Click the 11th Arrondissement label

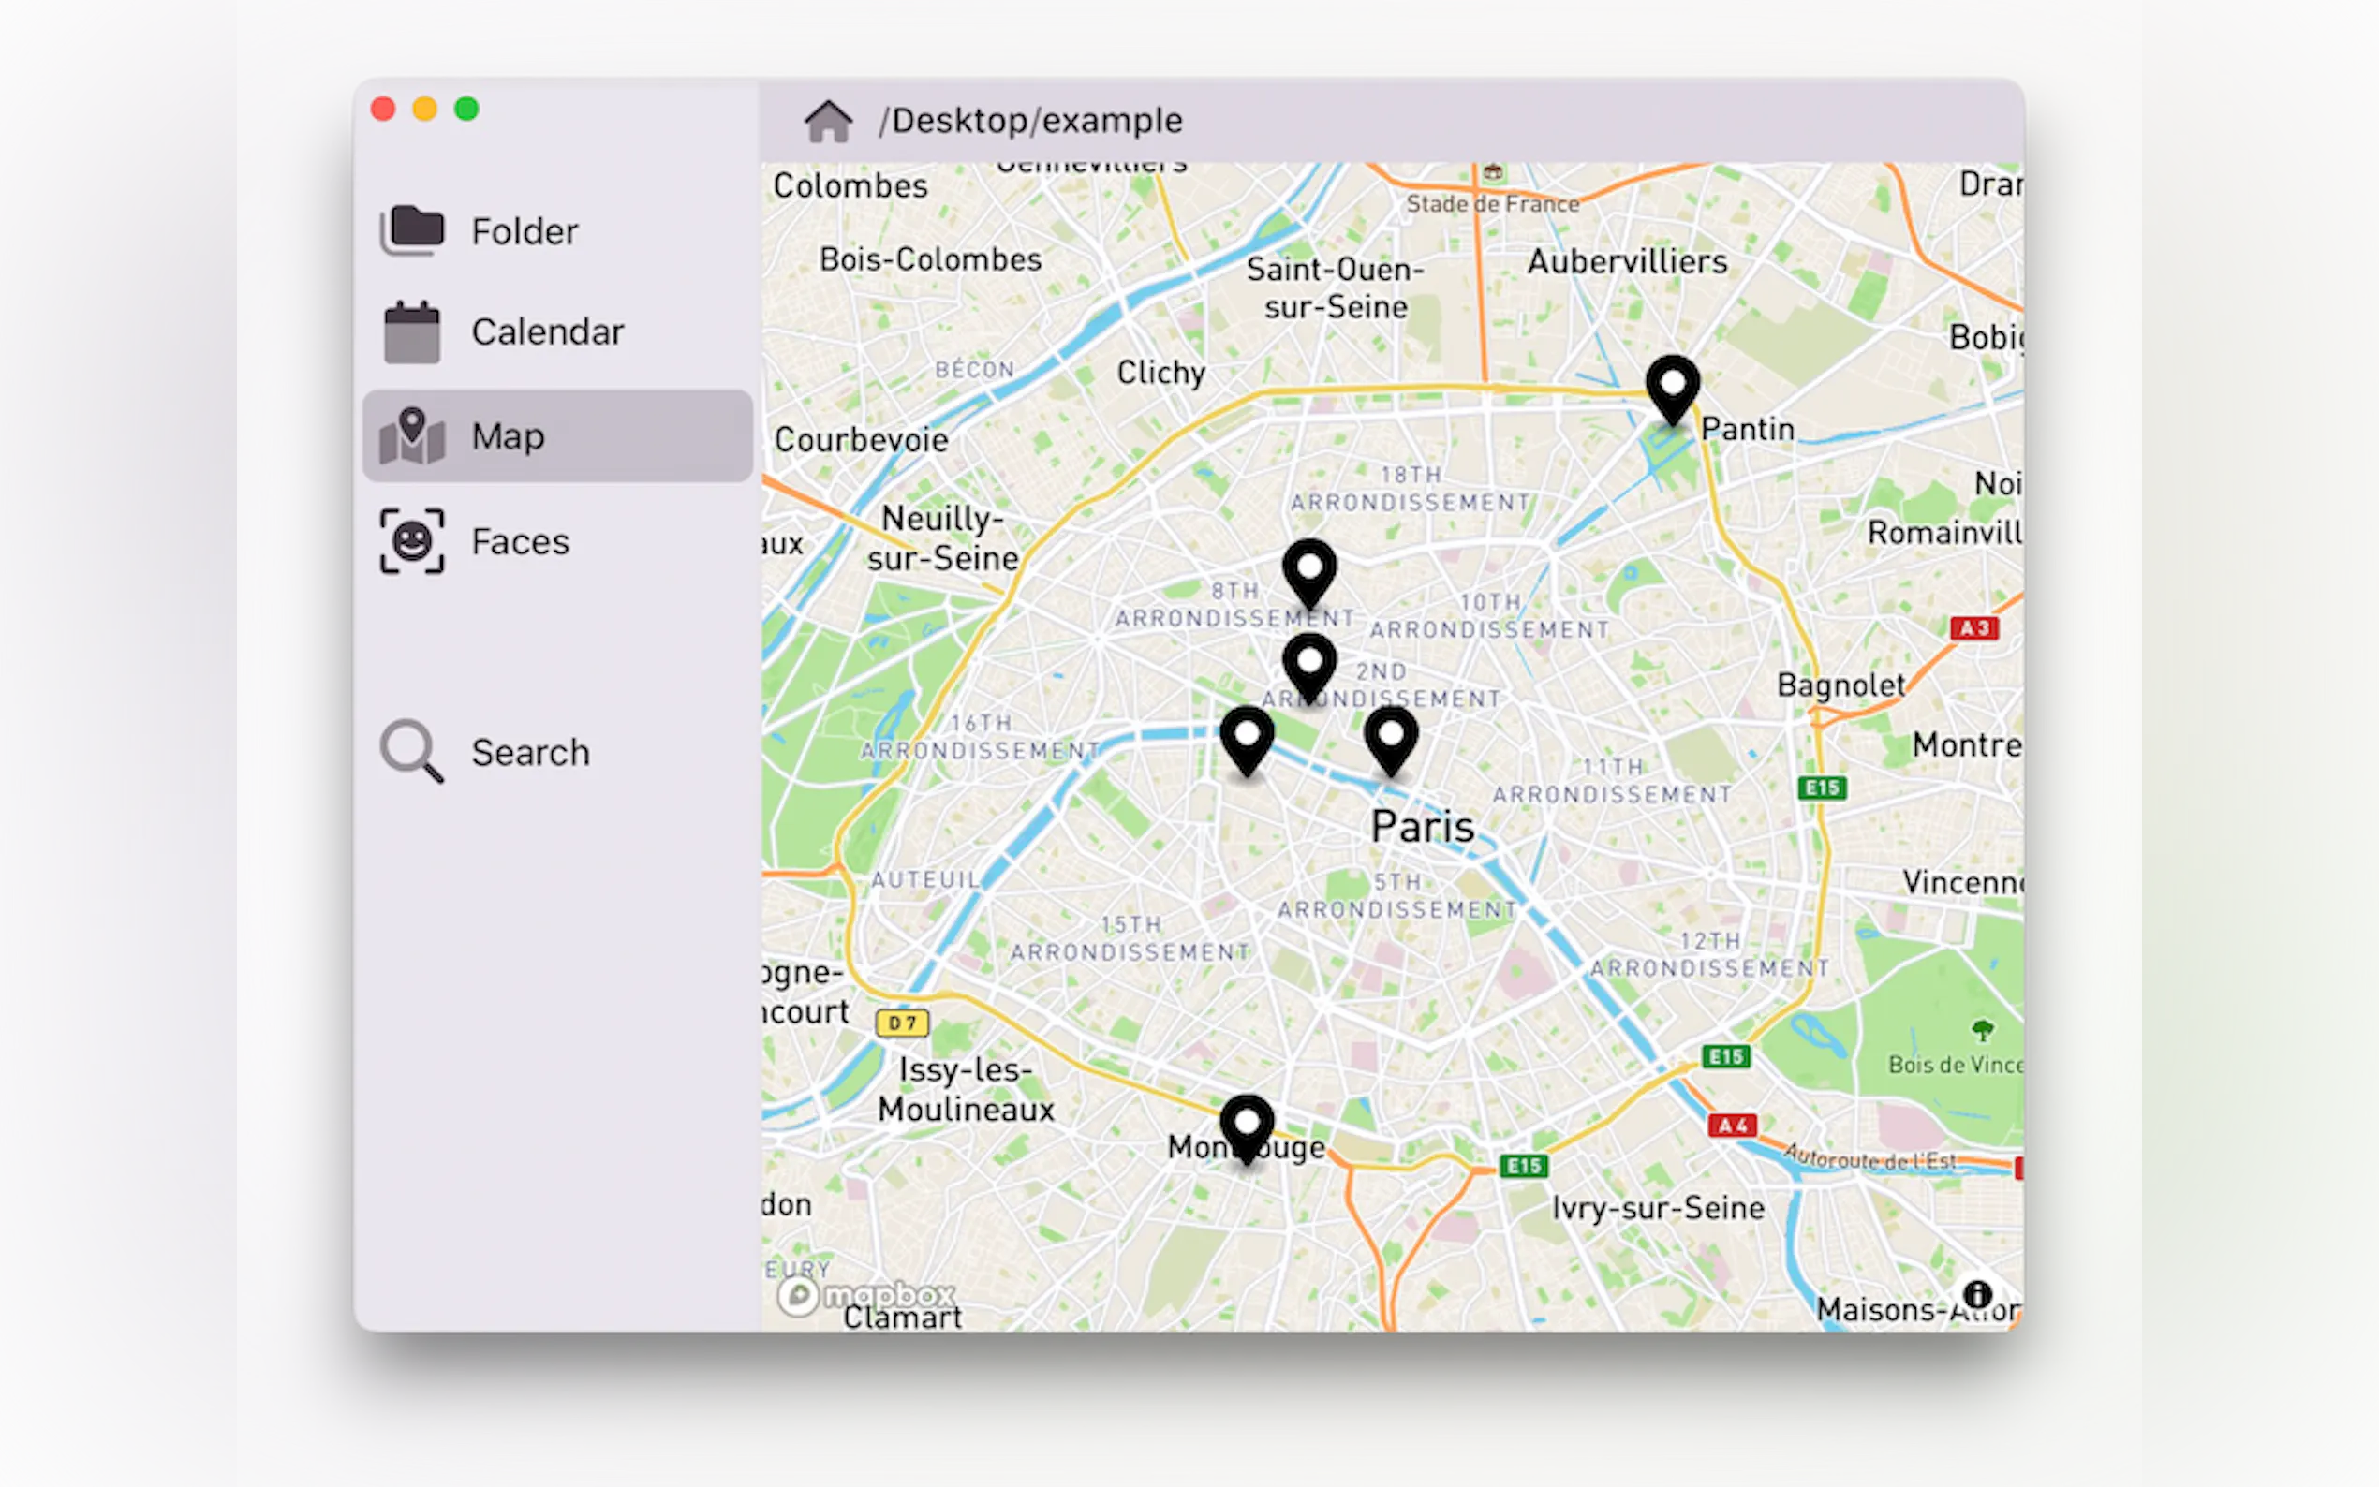1612,781
